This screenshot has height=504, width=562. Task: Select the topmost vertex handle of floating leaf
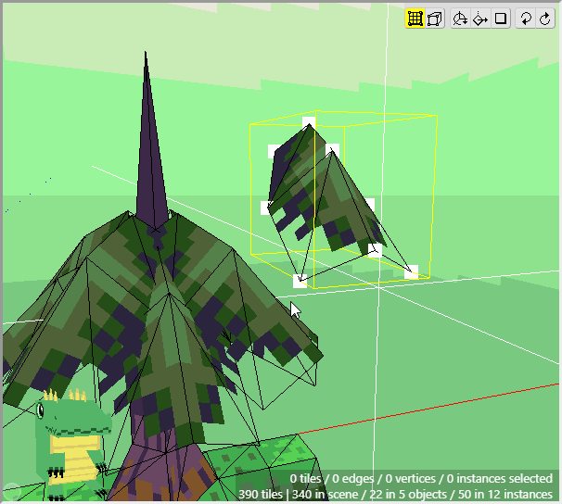pyautogui.click(x=309, y=122)
